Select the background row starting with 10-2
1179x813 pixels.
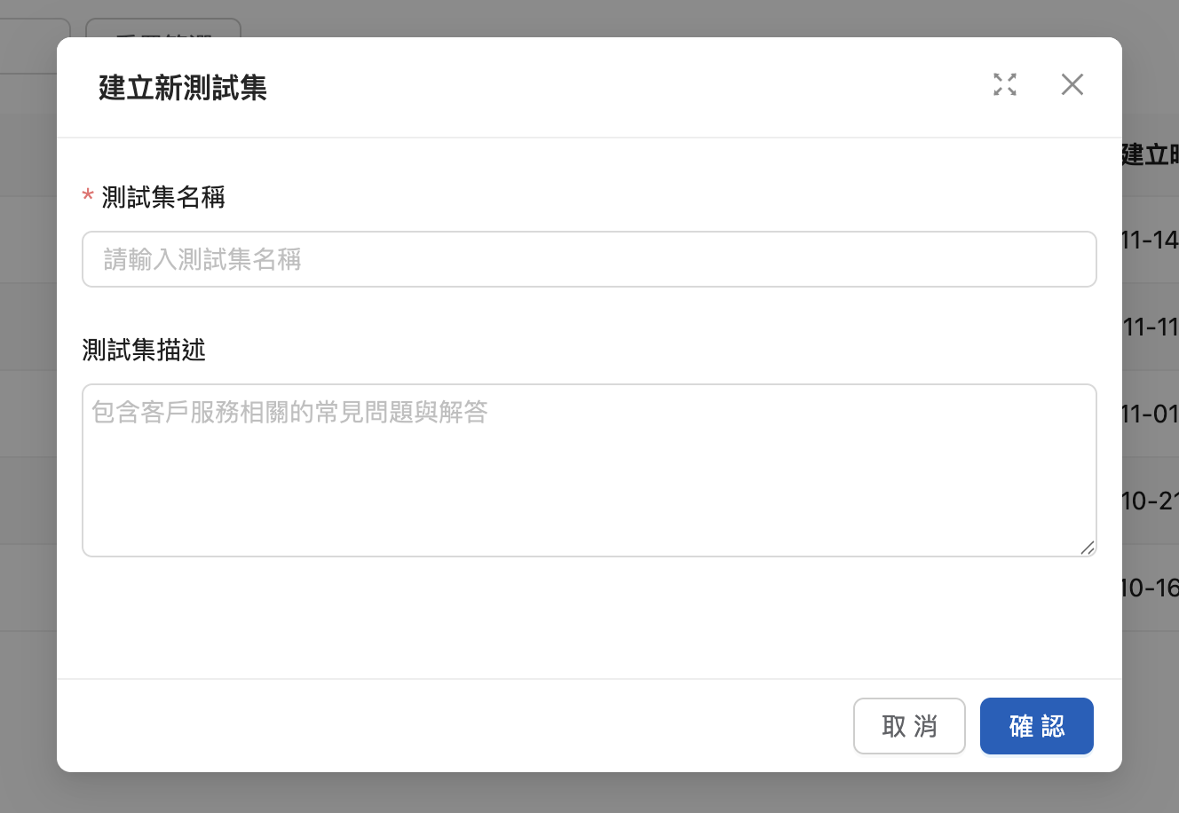[1150, 501]
